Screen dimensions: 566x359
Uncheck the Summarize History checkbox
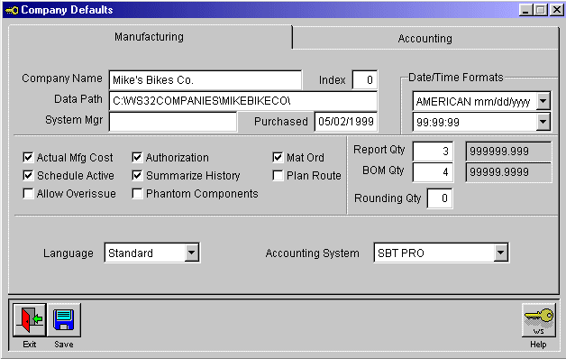pos(137,176)
